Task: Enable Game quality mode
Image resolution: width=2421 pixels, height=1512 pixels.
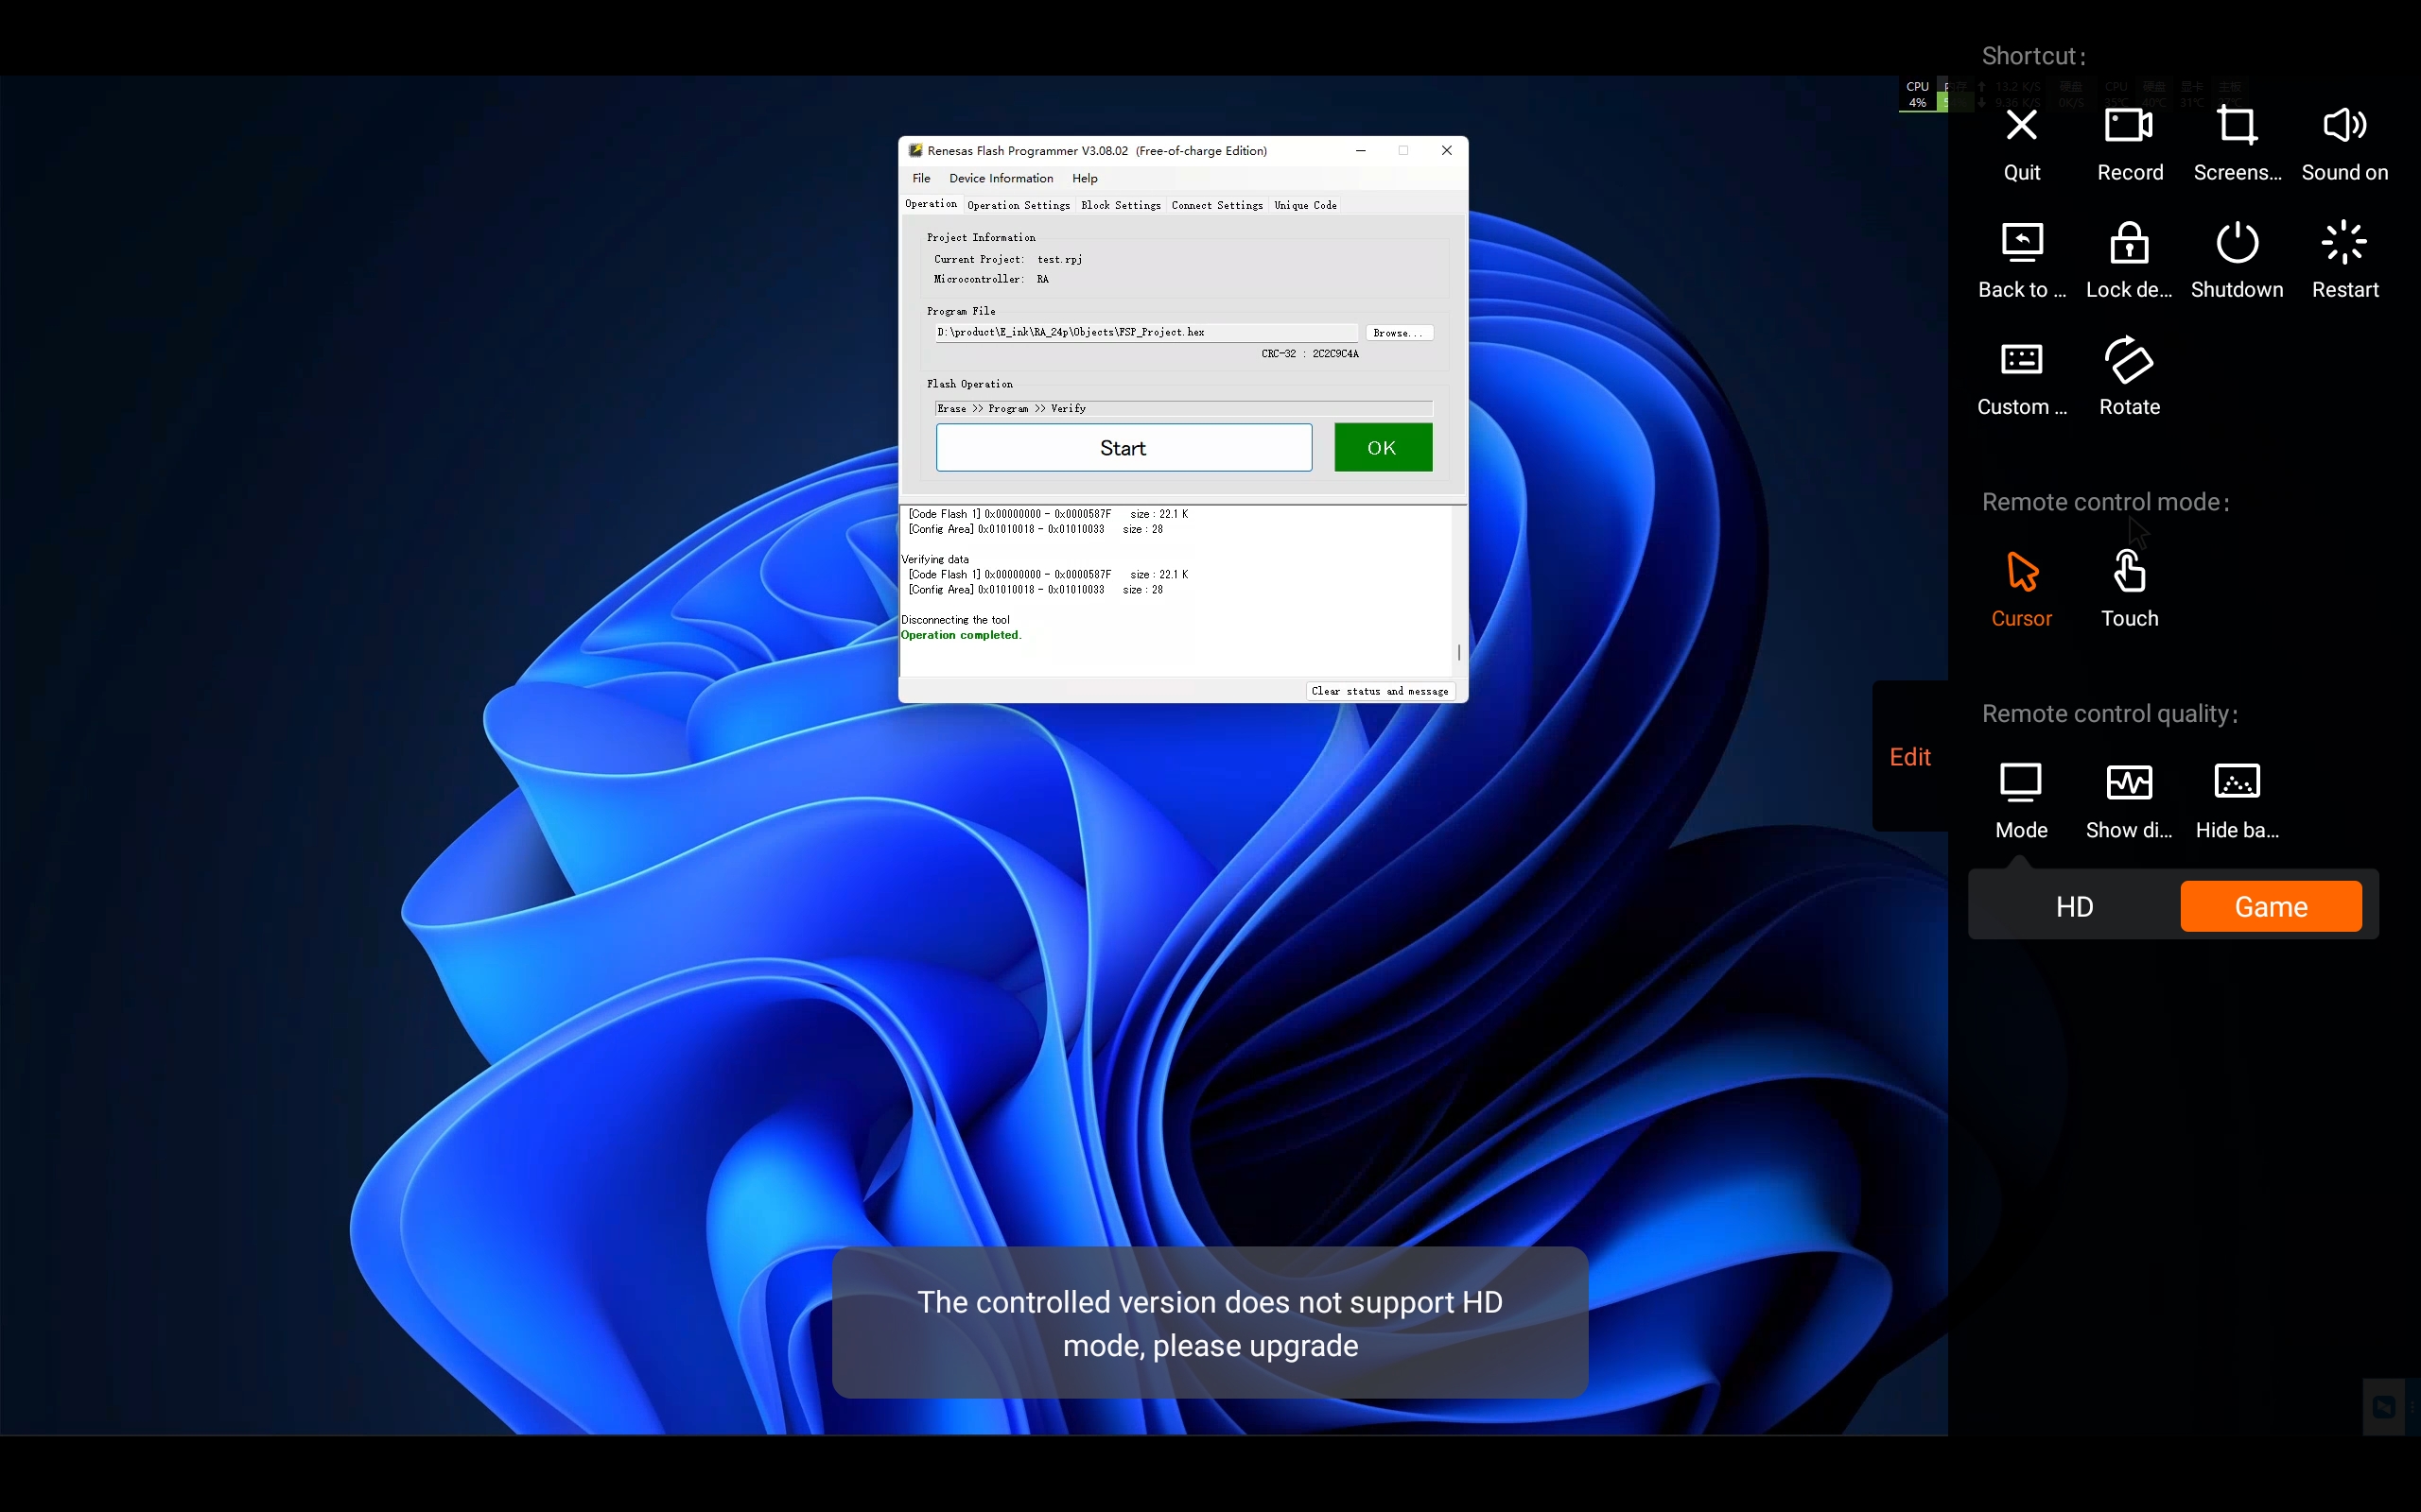Action: pyautogui.click(x=2270, y=904)
